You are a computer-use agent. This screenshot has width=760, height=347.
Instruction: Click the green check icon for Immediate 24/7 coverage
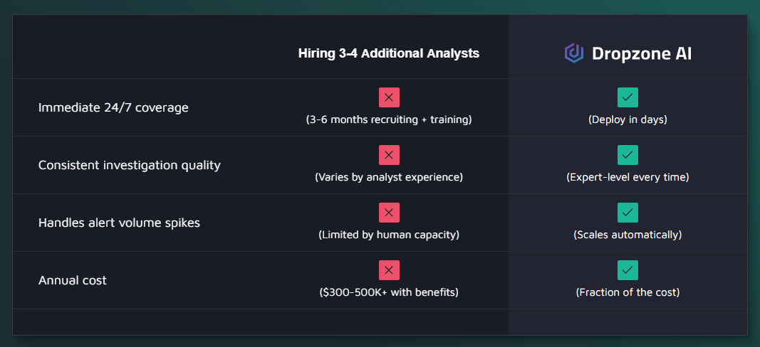point(628,97)
